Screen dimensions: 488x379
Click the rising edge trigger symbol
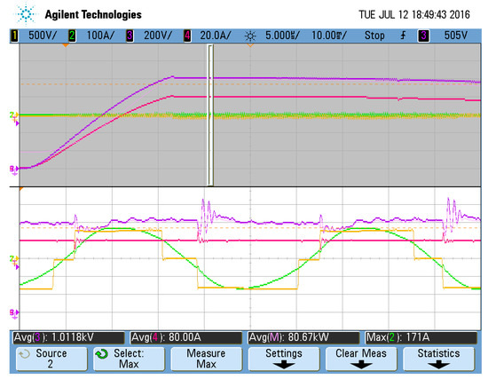coord(403,36)
